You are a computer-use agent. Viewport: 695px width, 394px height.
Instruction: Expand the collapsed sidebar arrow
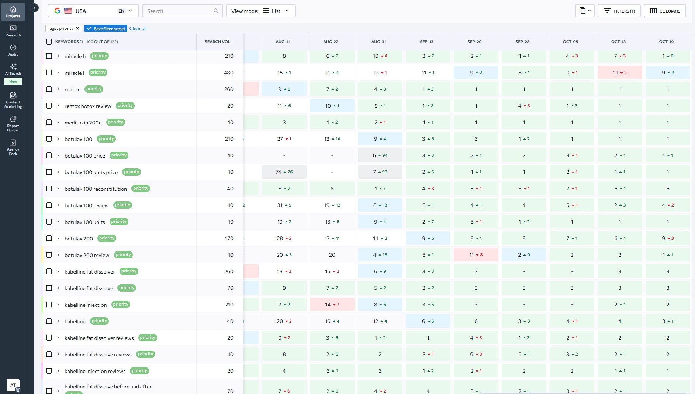point(34,7)
